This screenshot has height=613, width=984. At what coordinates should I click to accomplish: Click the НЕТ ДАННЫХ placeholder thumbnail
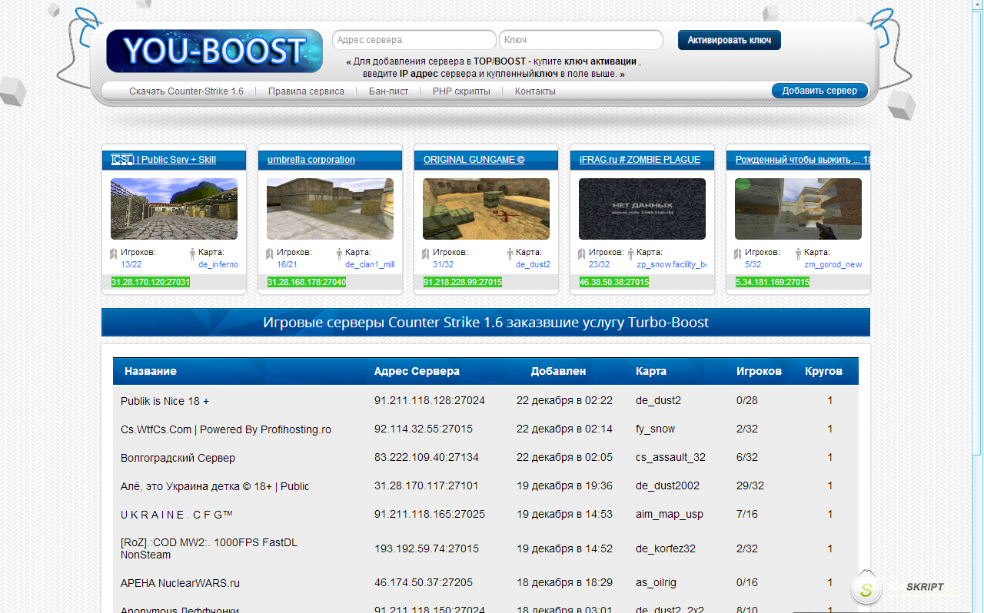[x=642, y=209]
